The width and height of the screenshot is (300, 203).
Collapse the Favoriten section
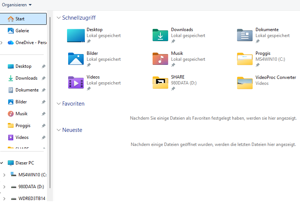click(59, 104)
